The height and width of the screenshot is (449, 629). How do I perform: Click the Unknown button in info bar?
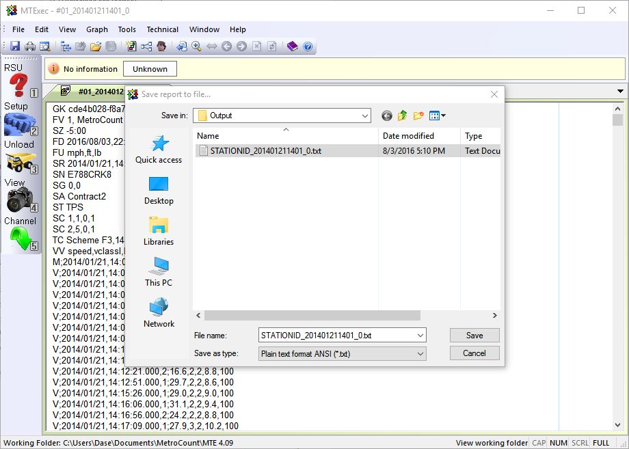[150, 69]
